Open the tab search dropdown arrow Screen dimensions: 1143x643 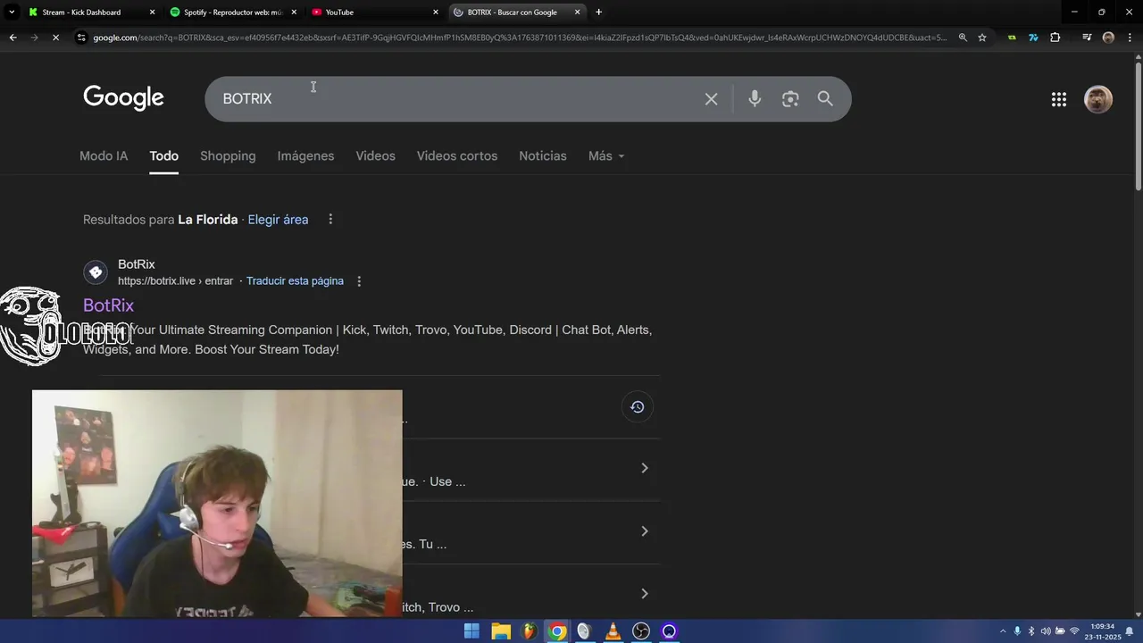(12, 13)
